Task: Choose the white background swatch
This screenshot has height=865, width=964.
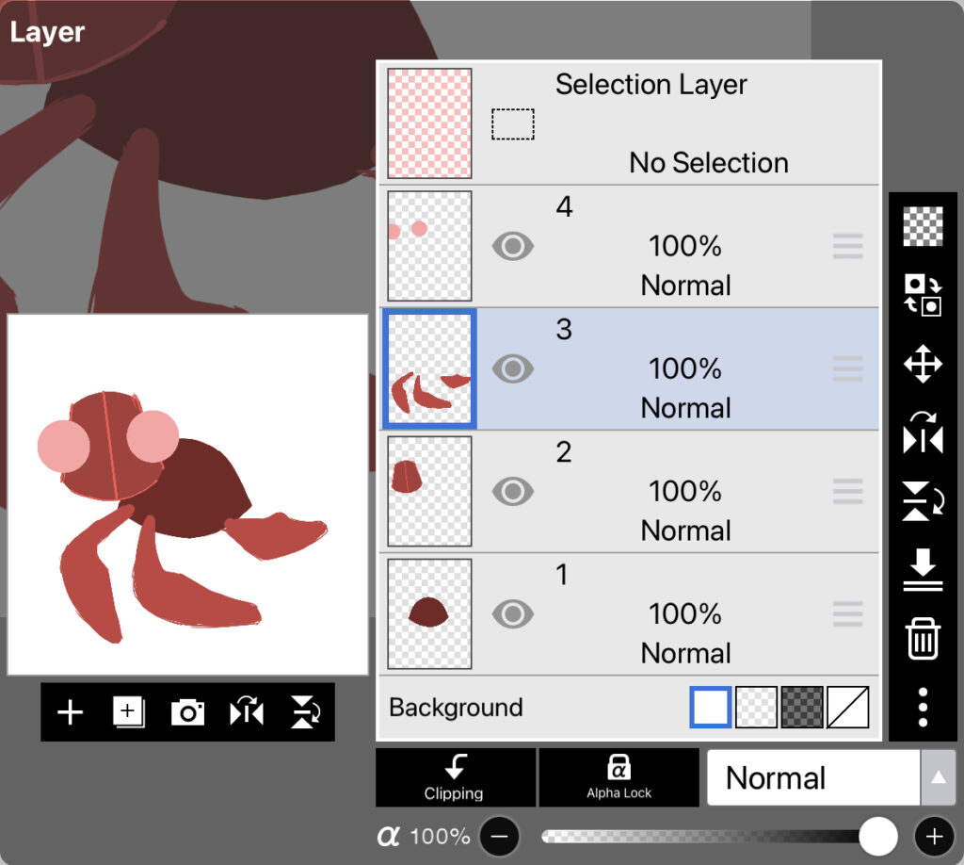Action: [x=711, y=708]
